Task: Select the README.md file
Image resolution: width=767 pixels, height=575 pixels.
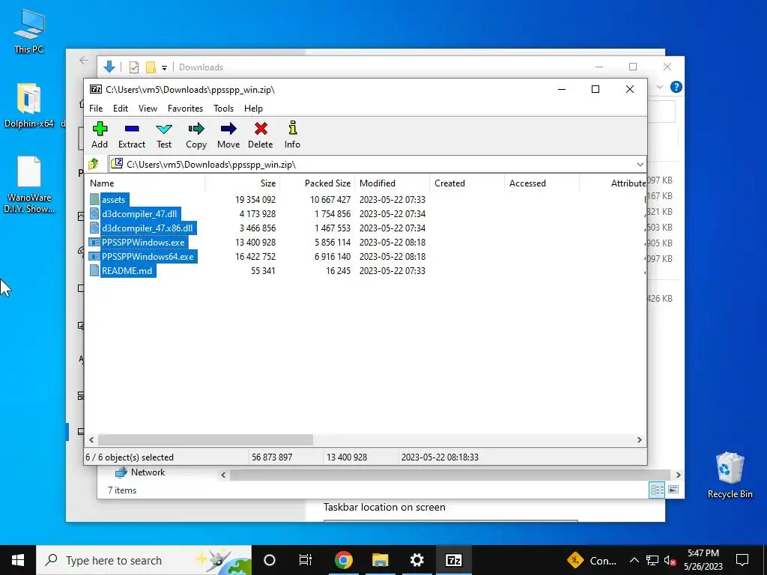Action: [x=127, y=270]
